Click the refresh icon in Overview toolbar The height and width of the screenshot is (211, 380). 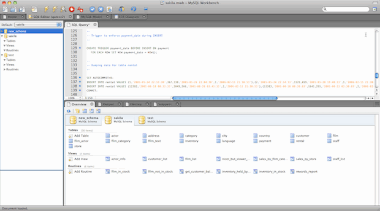69,111
